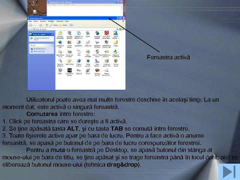Open Printers and Faxes (Imprimante și faxuri) icon

coord(60,52)
